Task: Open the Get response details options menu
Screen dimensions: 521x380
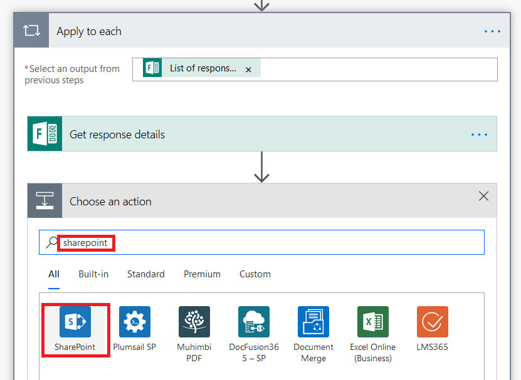Action: click(x=479, y=135)
